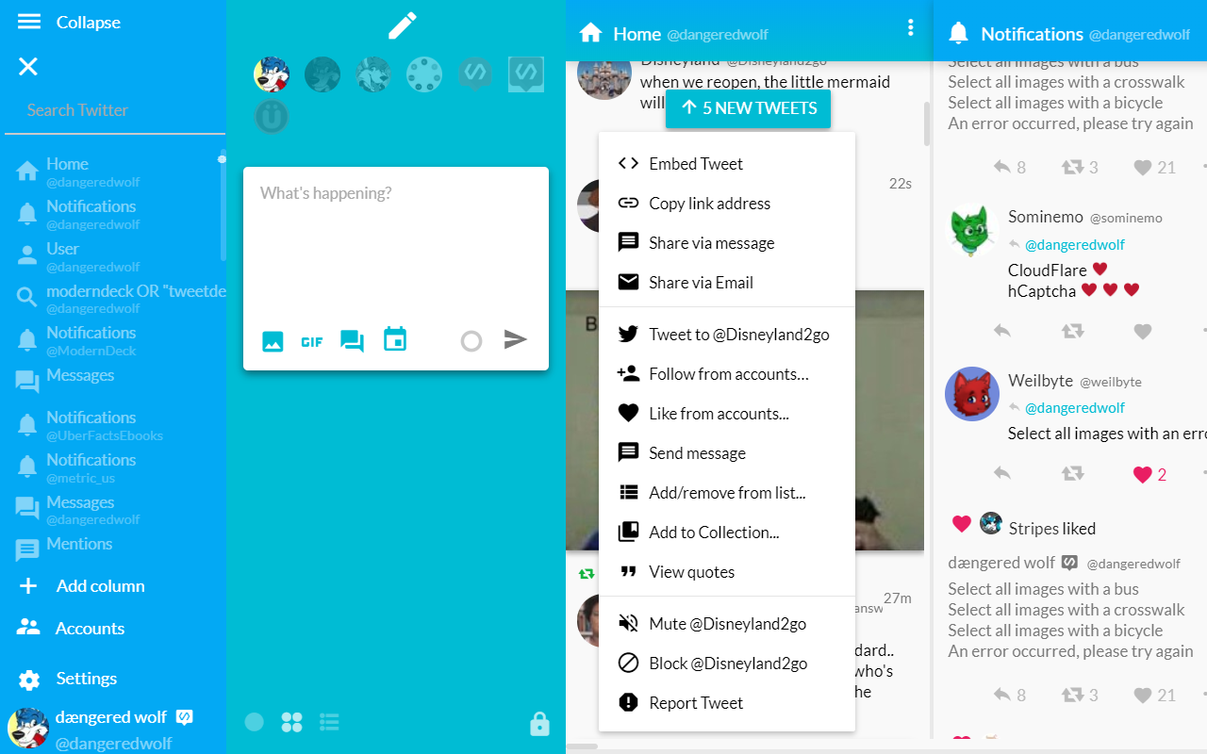
Task: Select Report Tweet
Action: click(x=727, y=703)
